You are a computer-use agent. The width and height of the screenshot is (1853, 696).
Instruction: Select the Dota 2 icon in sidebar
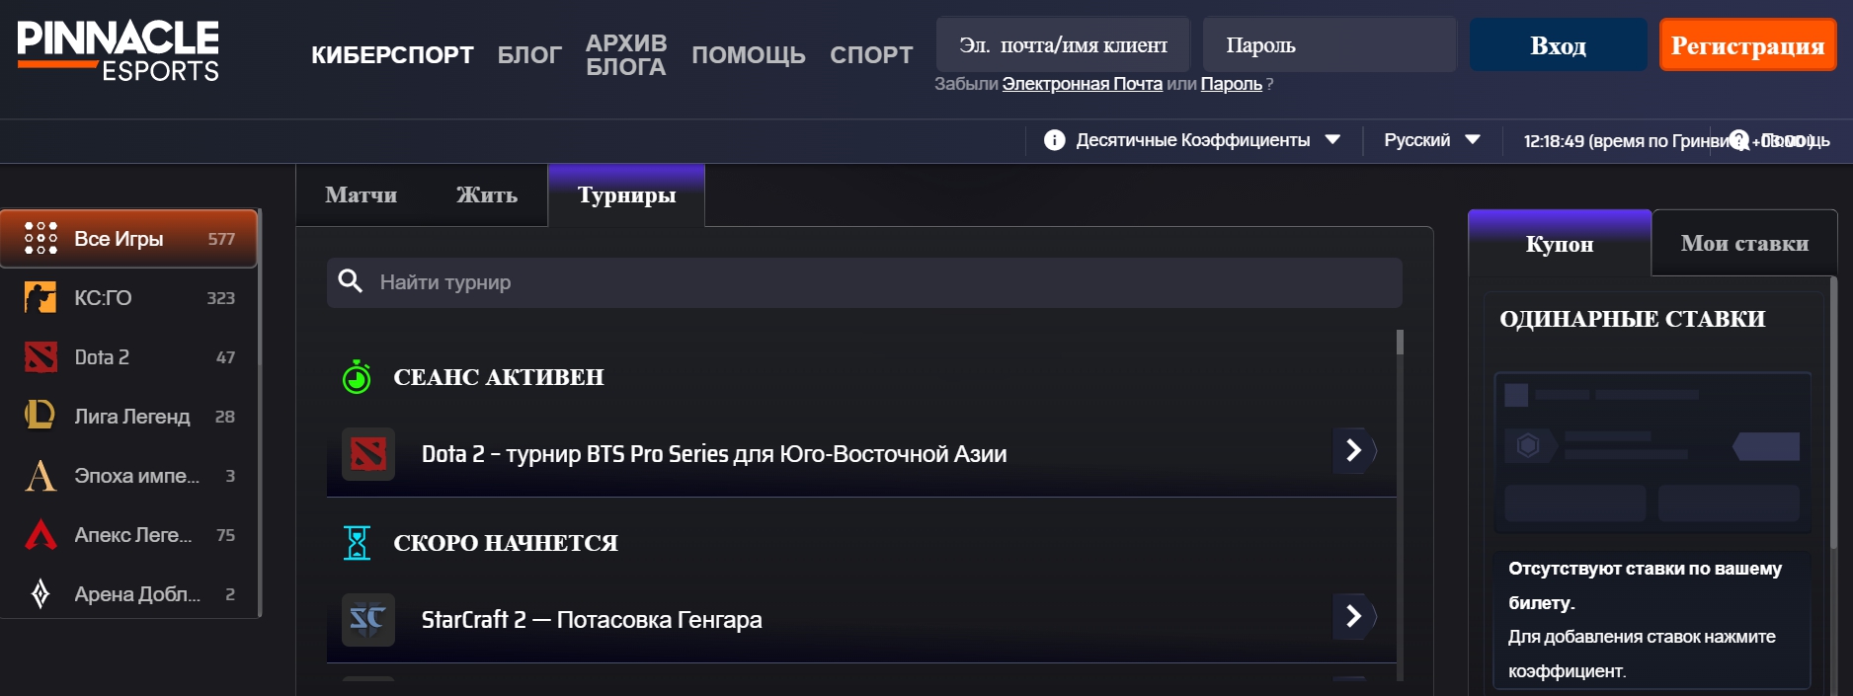pos(40,356)
